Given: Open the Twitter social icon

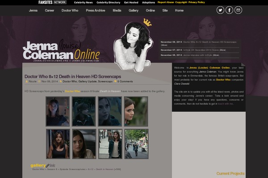Looking at the screenshot, I should coord(220,10).
